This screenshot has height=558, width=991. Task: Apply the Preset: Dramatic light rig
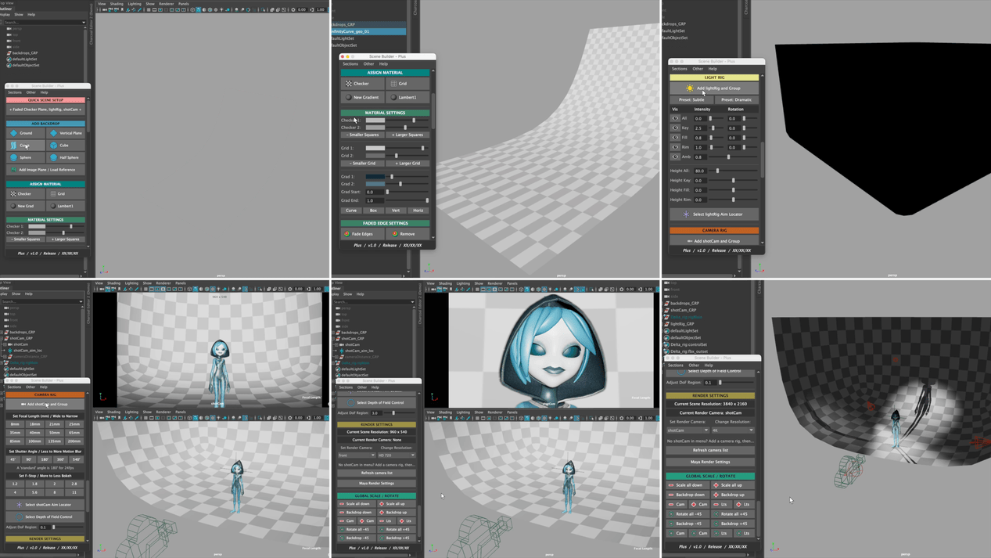point(737,100)
